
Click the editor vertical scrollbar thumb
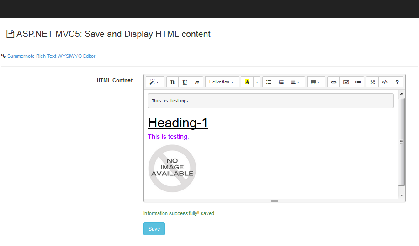pos(401,142)
